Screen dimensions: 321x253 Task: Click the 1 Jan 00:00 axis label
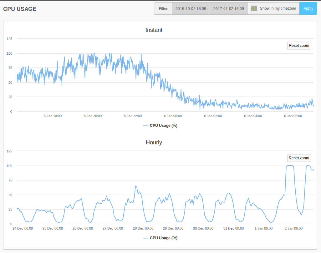tap(263, 228)
